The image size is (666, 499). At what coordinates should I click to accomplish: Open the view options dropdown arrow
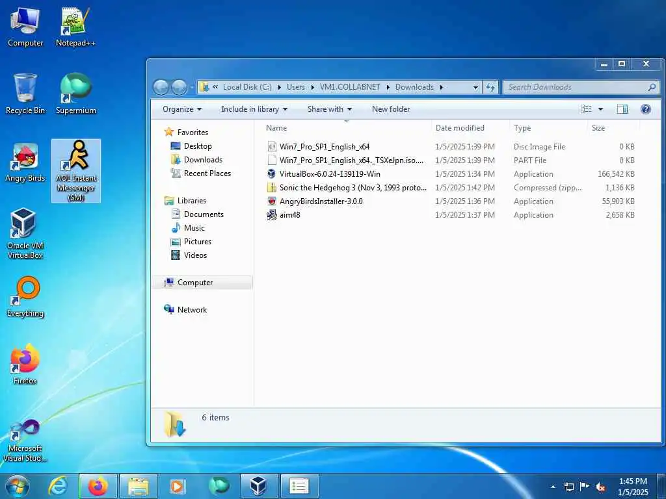[600, 109]
